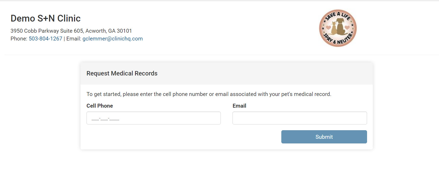Image resolution: width=439 pixels, height=173 pixels.
Task: Click the SAVE A LIFE logo text
Action: (x=338, y=15)
